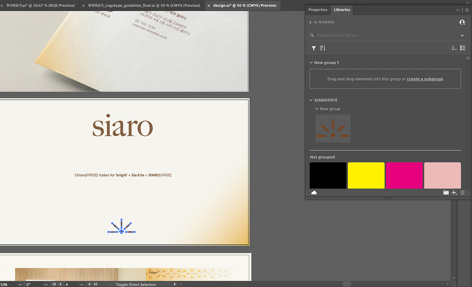Screen dimensions: 472x287
Task: Invite people to library icon
Action: 462,22
